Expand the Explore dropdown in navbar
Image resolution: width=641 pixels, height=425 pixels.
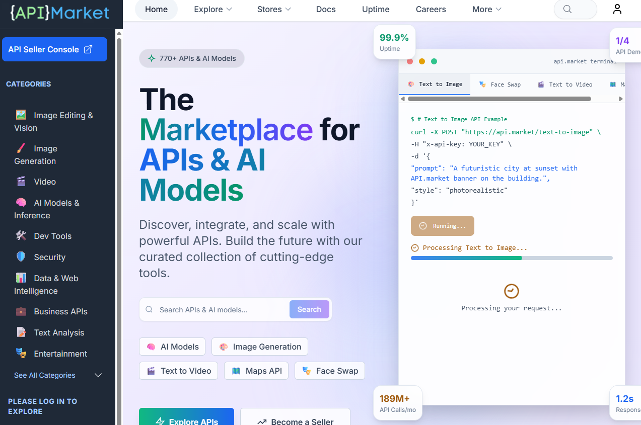pos(213,9)
